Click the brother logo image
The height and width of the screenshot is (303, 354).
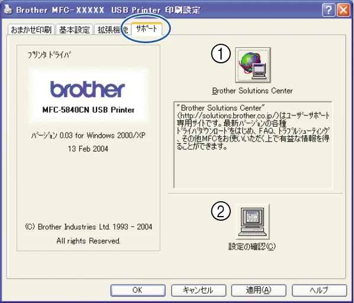(x=88, y=89)
